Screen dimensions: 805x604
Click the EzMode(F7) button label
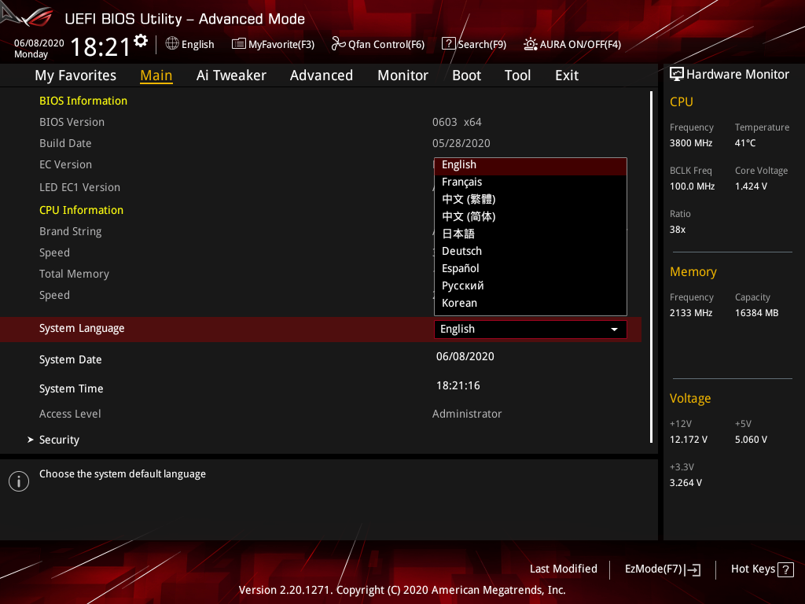[653, 569]
